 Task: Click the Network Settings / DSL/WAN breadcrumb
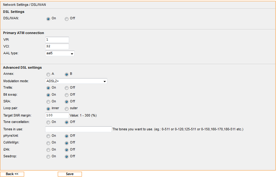[24, 5]
